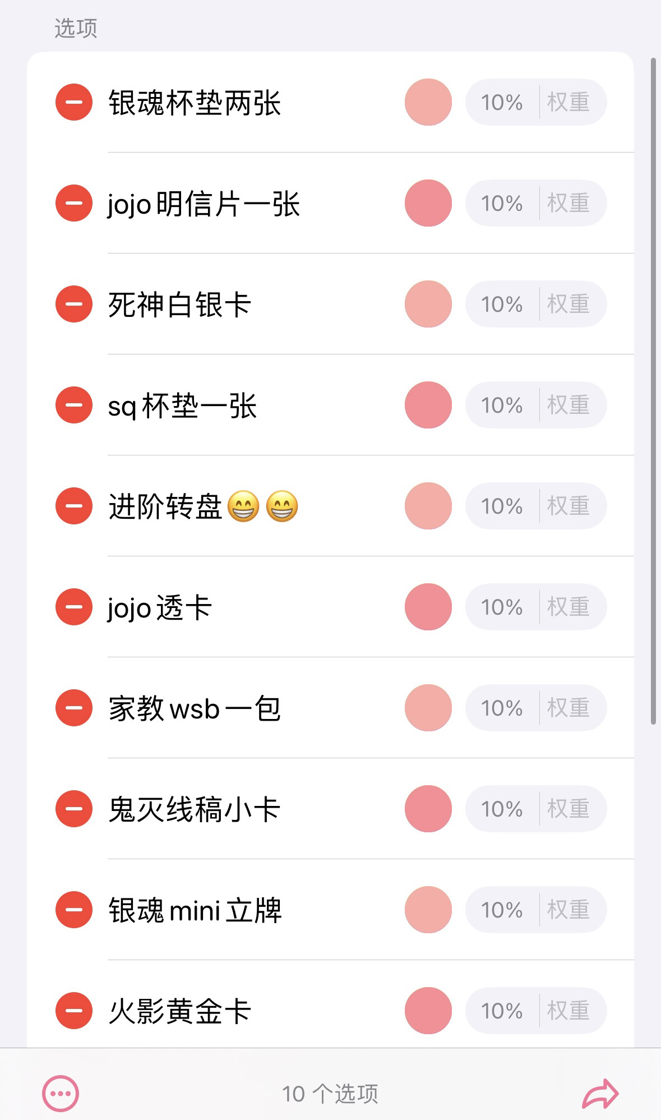The height and width of the screenshot is (1120, 661).
Task: Delete the jojo明信片一张 entry
Action: 74,203
